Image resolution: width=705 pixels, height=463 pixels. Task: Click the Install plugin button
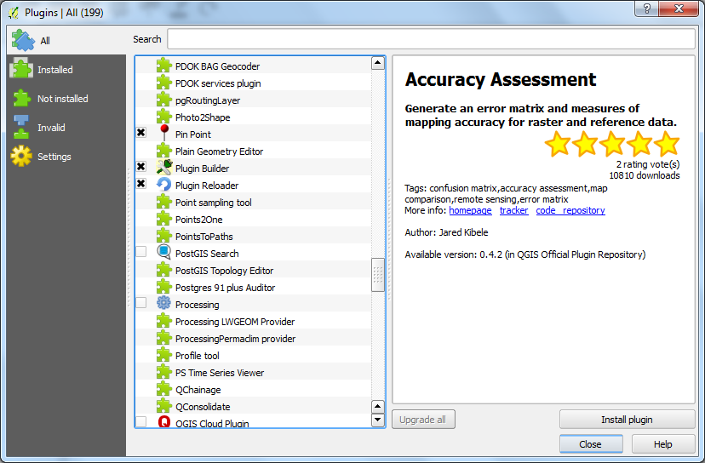point(627,420)
